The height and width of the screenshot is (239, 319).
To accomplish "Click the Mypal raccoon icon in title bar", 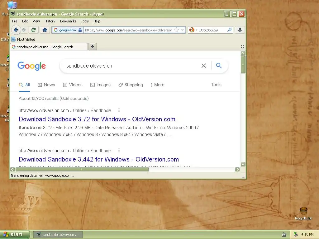I will click(x=13, y=14).
